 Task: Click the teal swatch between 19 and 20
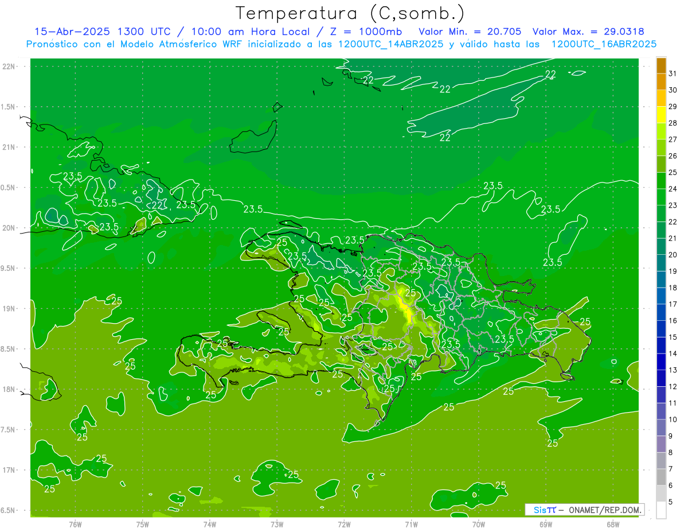pyautogui.click(x=661, y=263)
